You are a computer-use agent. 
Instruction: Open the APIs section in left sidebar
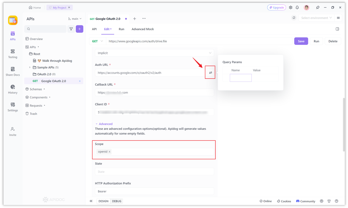tap(13, 36)
